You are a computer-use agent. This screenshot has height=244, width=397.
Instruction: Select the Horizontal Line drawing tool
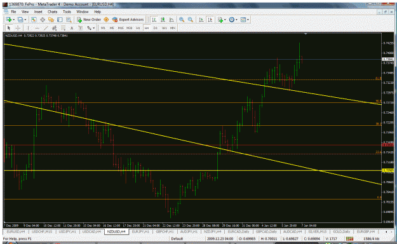[37, 28]
